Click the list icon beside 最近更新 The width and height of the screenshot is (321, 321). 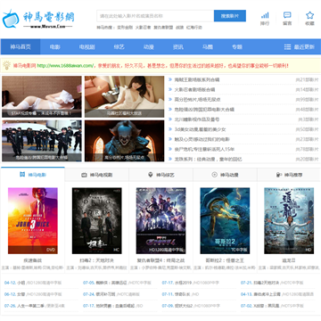click(287, 47)
